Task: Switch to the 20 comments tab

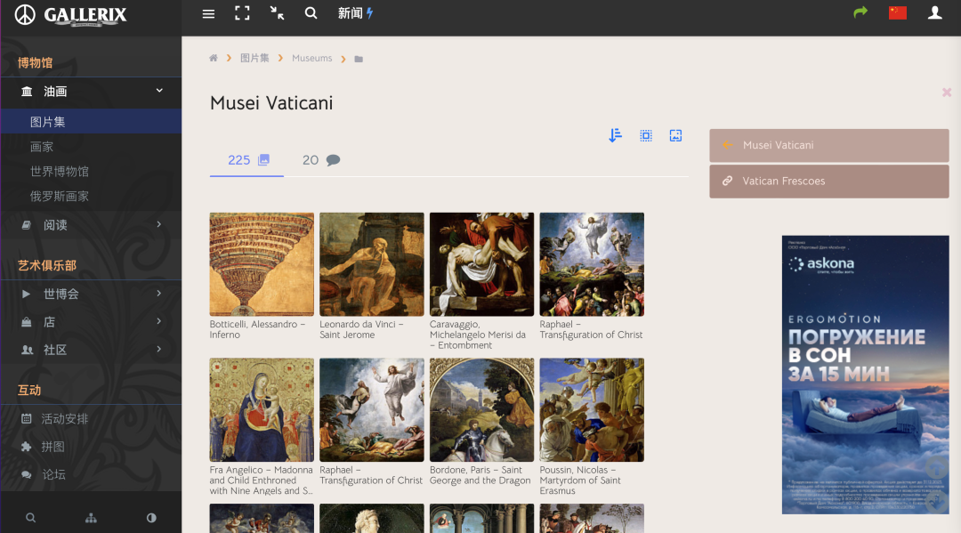Action: pos(321,160)
